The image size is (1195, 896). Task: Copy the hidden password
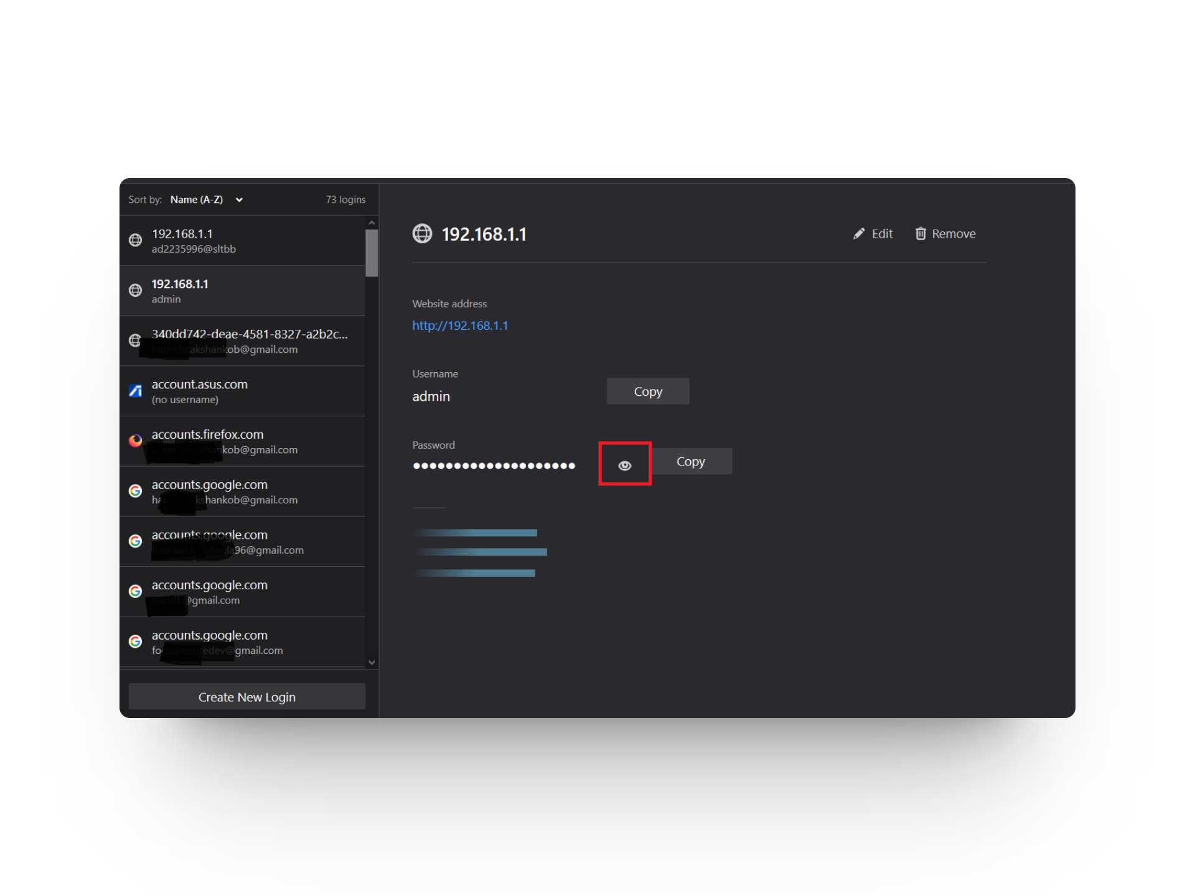point(691,462)
